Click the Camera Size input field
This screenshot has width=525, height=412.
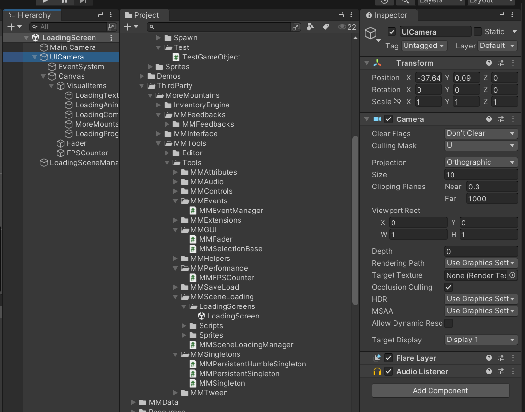[481, 175]
